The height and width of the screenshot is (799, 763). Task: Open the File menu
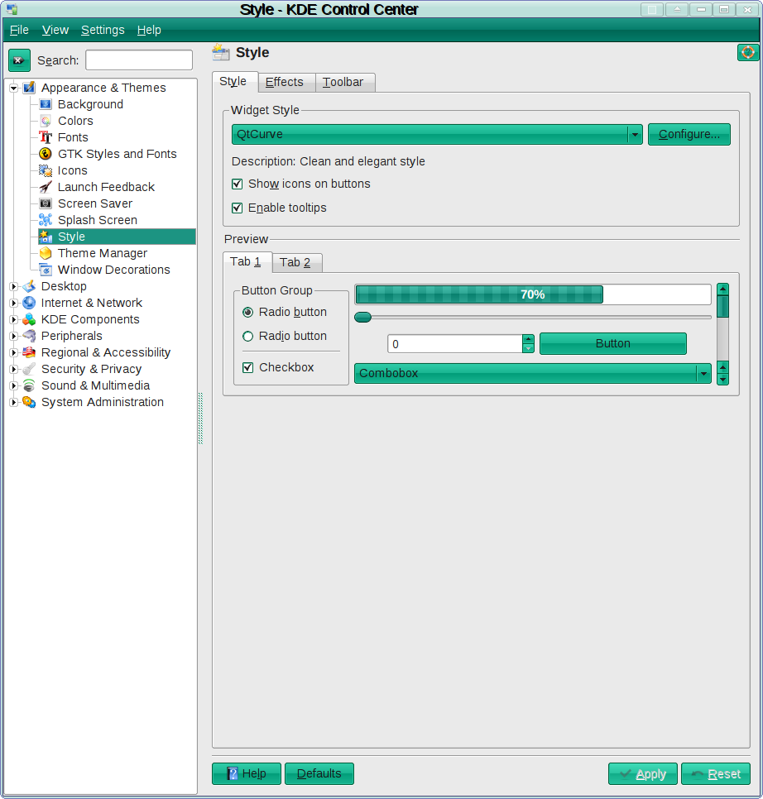(19, 30)
